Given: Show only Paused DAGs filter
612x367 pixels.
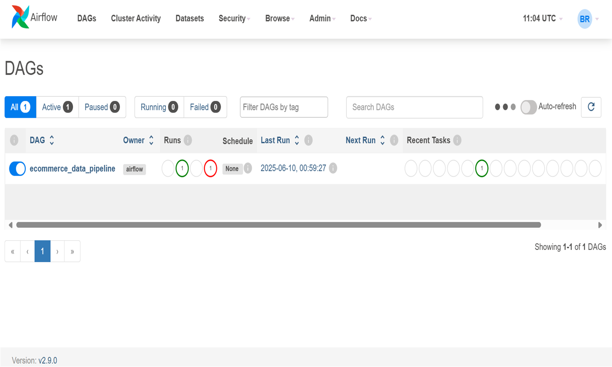Looking at the screenshot, I should coord(102,107).
